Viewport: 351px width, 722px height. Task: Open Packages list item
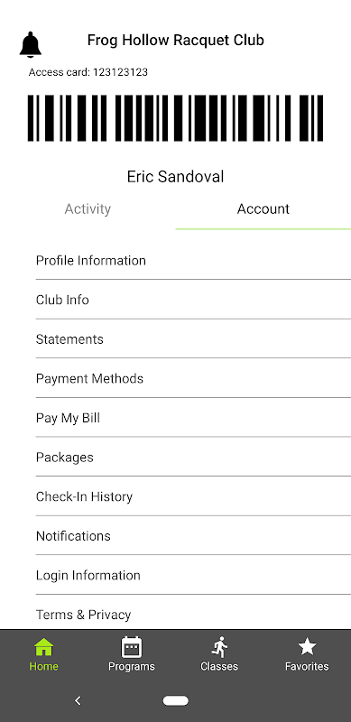coord(193,458)
